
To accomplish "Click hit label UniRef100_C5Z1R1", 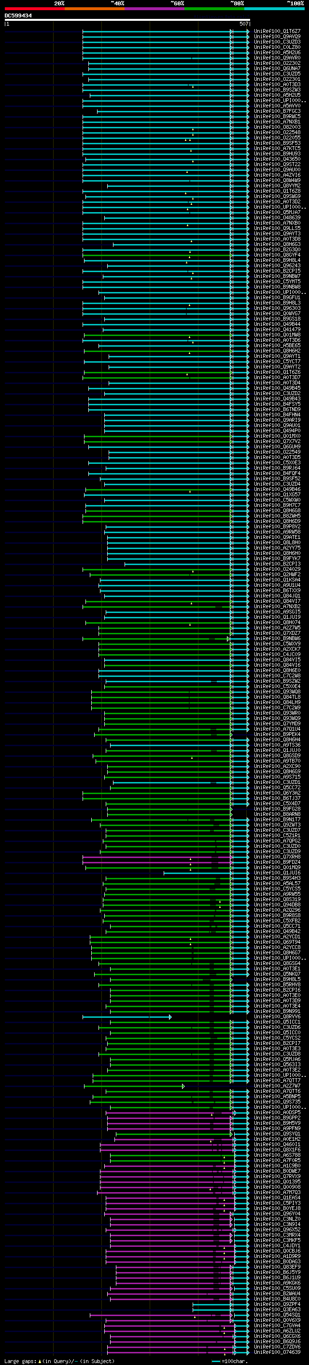I will pos(277,836).
